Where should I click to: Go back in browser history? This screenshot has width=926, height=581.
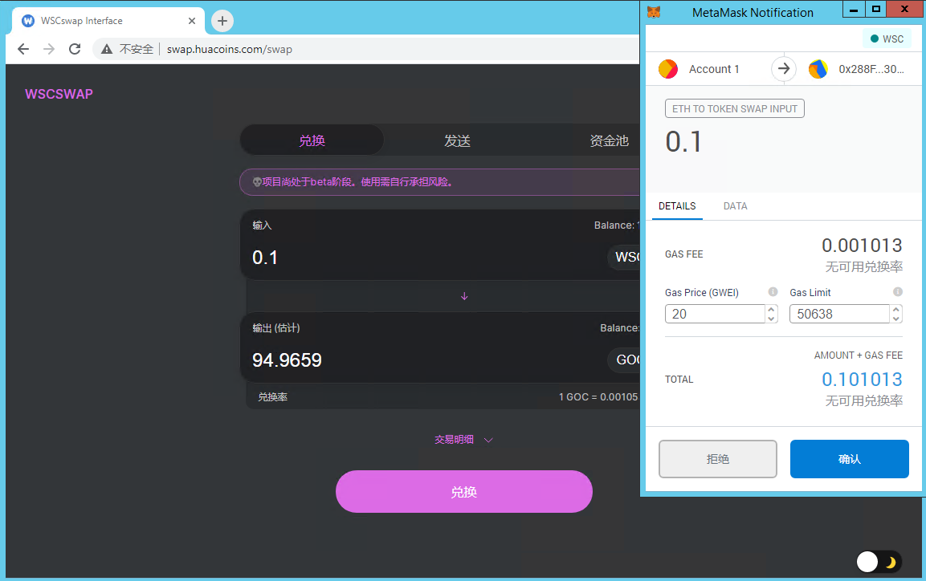[x=23, y=49]
